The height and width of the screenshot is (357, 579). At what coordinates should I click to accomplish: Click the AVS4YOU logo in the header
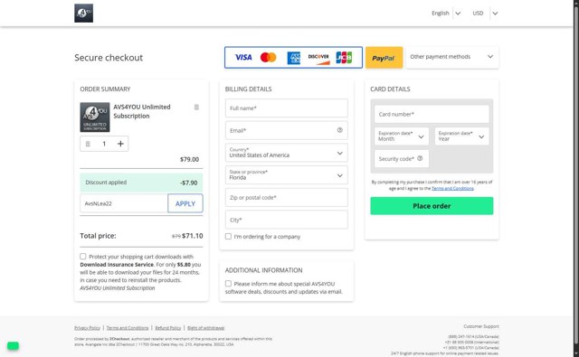[x=83, y=14]
